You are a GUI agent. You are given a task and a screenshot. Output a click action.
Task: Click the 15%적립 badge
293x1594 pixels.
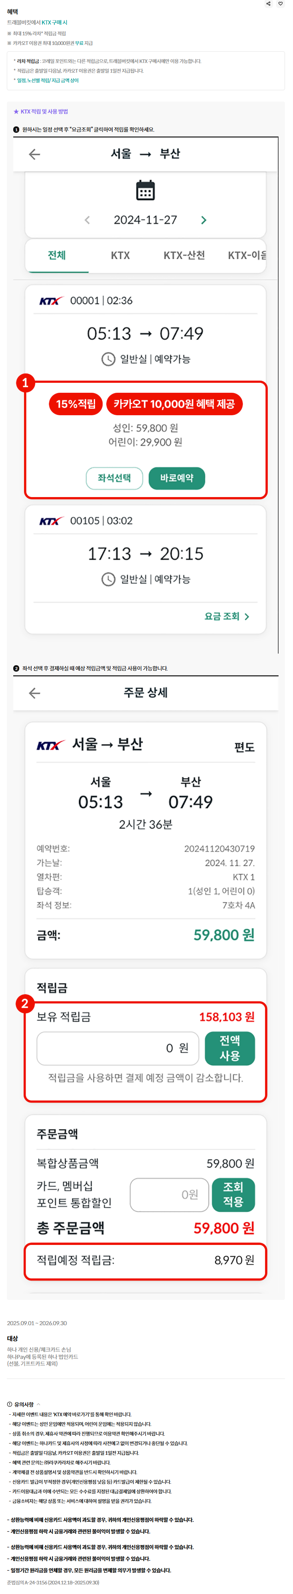coord(75,404)
